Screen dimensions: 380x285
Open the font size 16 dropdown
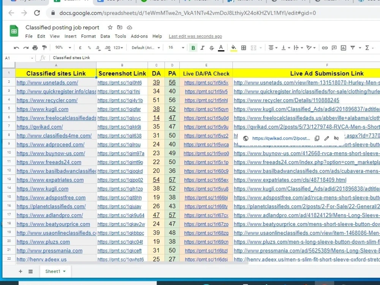176,47
